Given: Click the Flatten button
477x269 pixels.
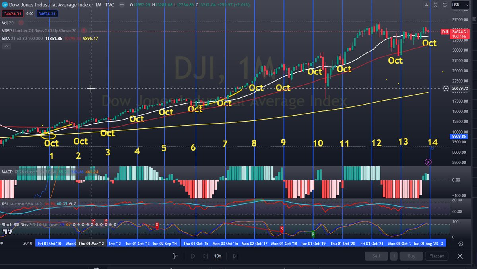Looking at the screenshot, I should 436,256.
